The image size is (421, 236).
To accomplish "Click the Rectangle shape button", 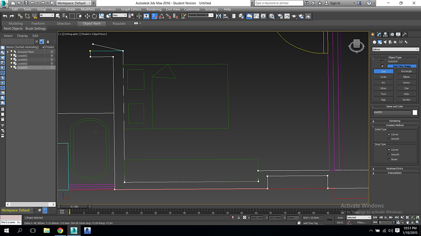I will [406, 71].
